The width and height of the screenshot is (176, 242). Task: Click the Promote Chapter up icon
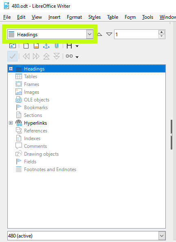point(46,56)
